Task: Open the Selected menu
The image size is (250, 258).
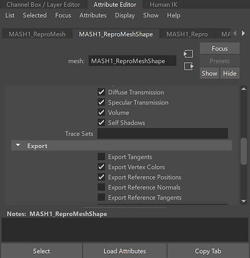Action: pyautogui.click(x=34, y=15)
